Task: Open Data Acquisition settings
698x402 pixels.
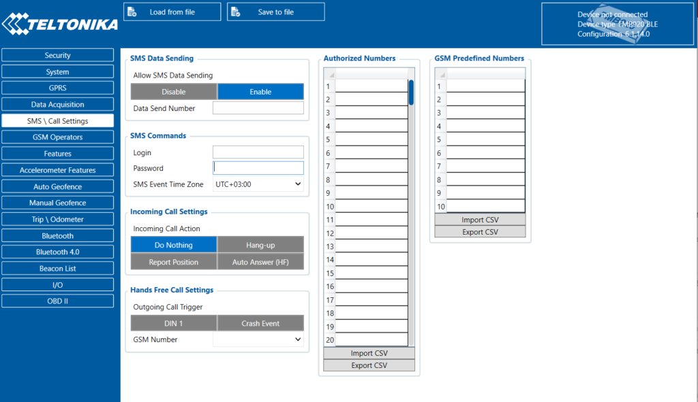Action: [x=57, y=104]
